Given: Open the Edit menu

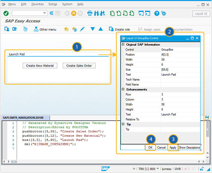Looking at the screenshot, I should 24,4.
